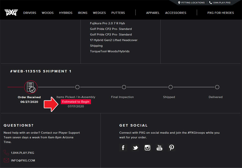This screenshot has width=242, height=168.
Task: Click the Shipped label
Action: [169, 97]
